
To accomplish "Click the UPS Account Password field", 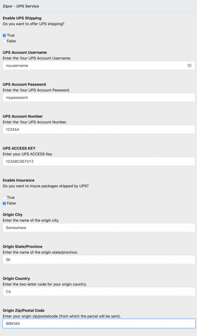I will coord(99,97).
